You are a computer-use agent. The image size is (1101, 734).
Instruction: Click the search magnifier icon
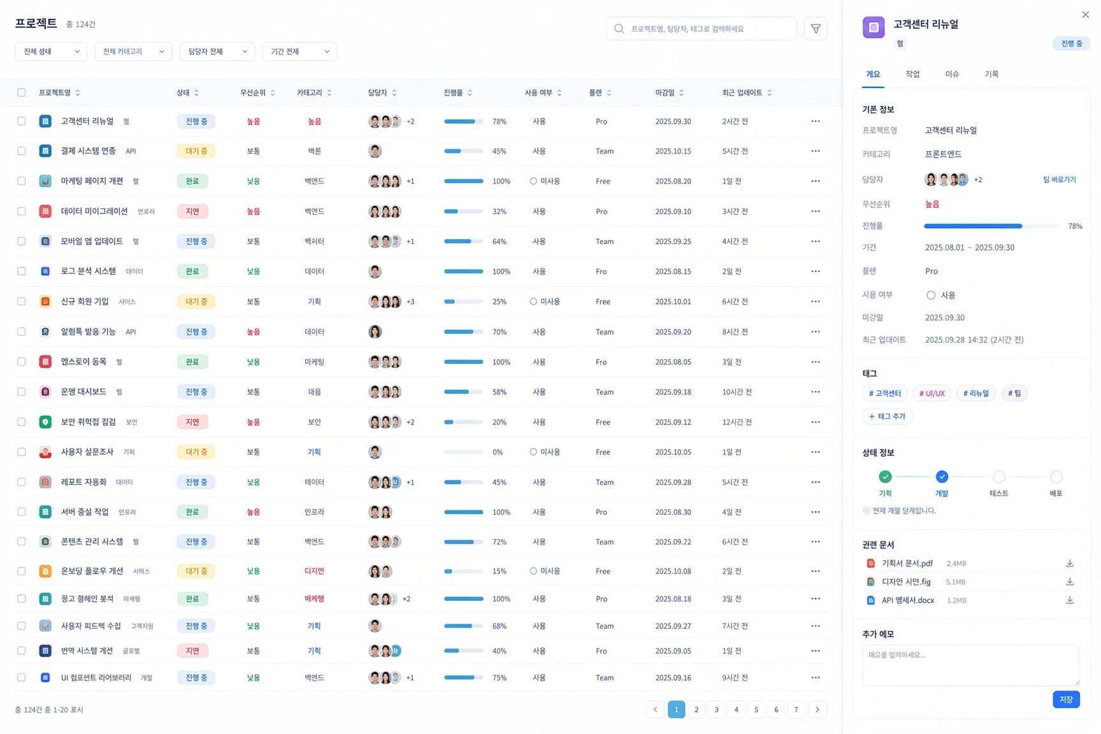coord(619,29)
